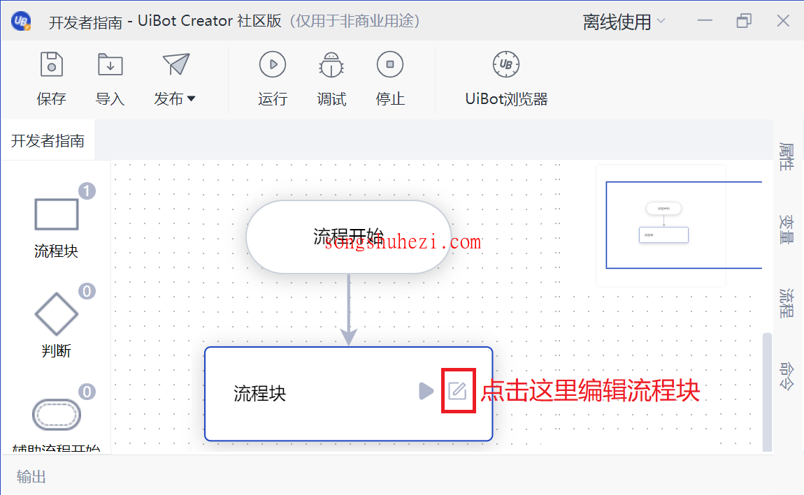
Task: Minimize the UiBot Creator window
Action: pyautogui.click(x=705, y=20)
